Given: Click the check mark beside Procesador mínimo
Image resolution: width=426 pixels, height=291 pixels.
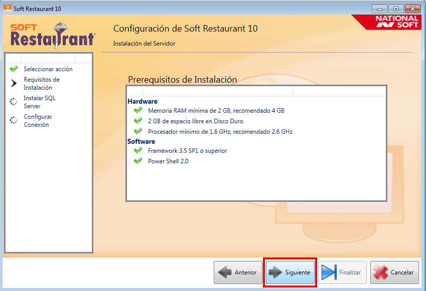Looking at the screenshot, I should coord(138,131).
